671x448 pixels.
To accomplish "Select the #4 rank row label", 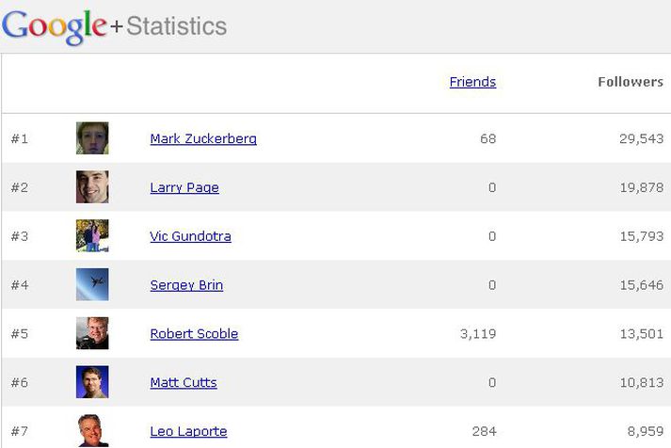I will (20, 285).
